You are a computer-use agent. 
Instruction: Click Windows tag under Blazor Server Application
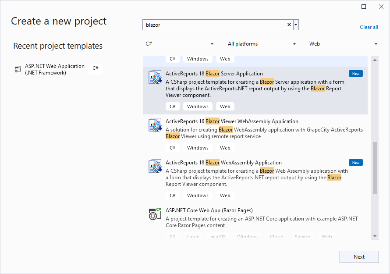tap(198, 107)
